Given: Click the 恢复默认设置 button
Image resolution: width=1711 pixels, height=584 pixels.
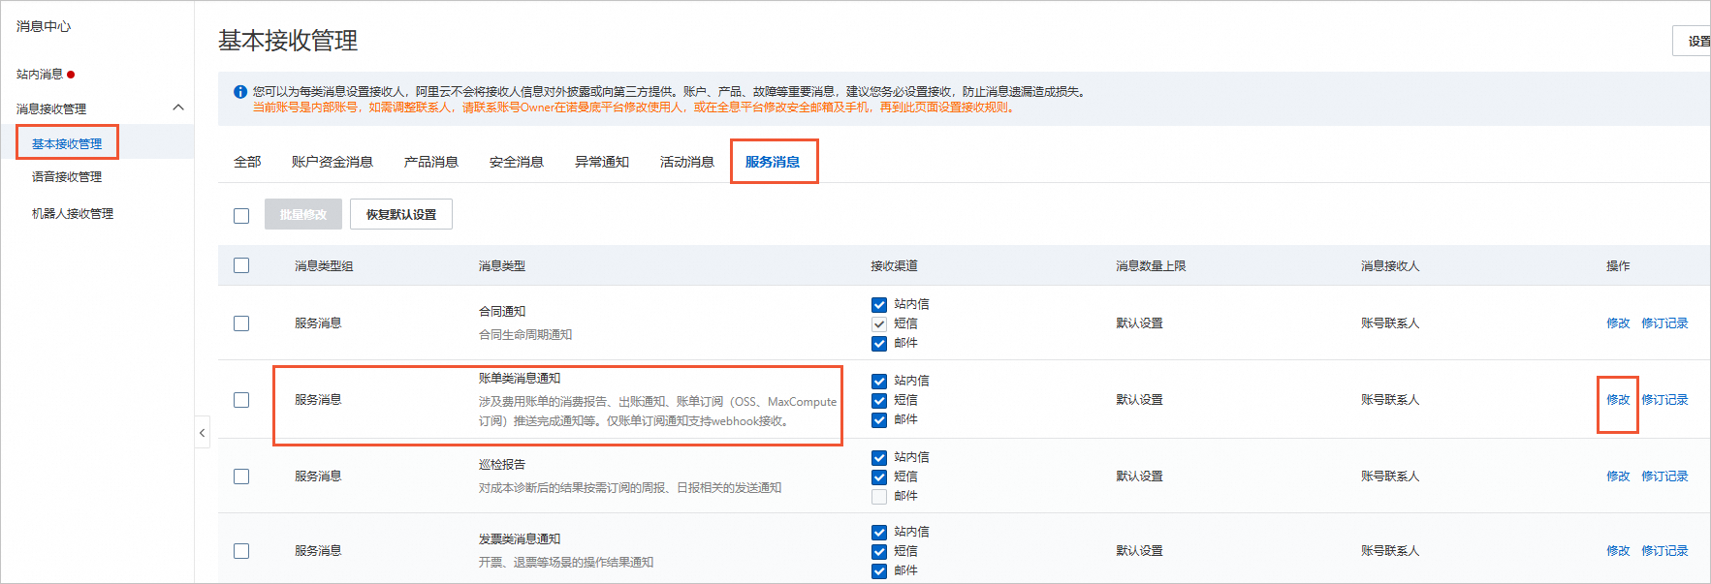Looking at the screenshot, I should coord(401,215).
